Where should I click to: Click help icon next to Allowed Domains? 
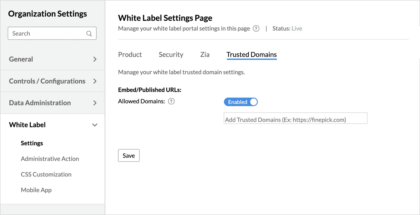tap(171, 101)
